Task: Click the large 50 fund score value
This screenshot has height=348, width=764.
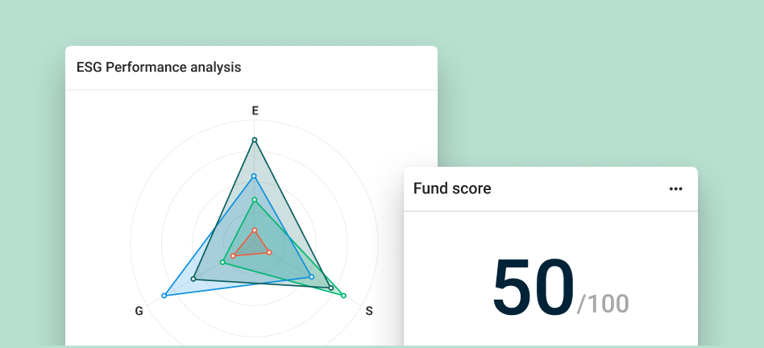Action: [x=534, y=287]
